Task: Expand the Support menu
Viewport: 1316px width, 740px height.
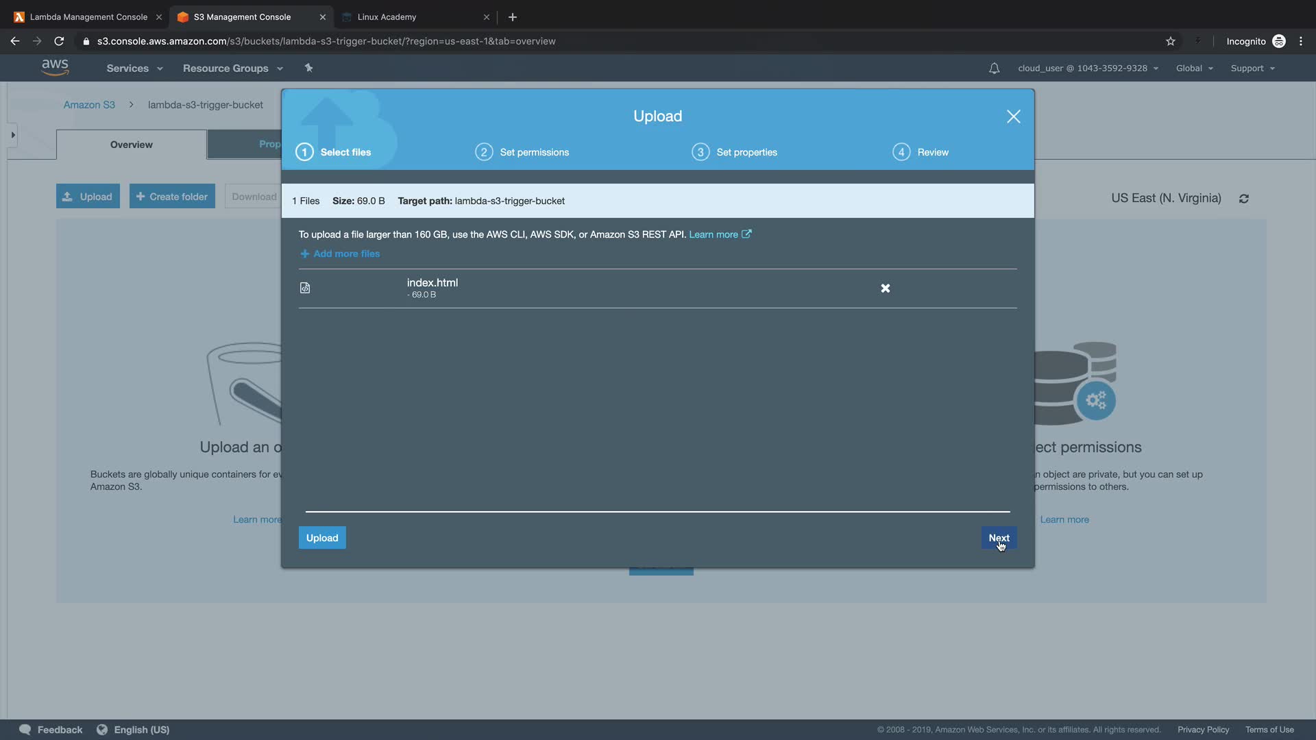Action: tap(1252, 69)
